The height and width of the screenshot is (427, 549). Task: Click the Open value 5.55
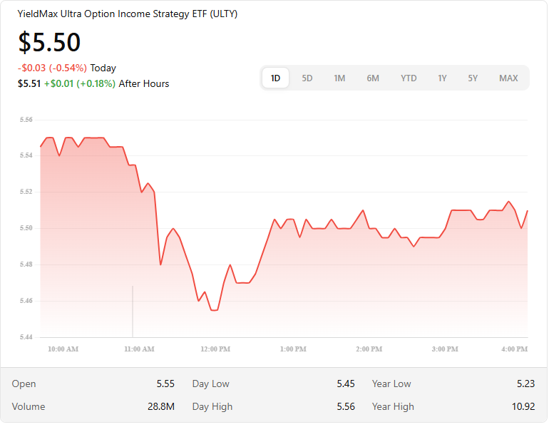165,384
